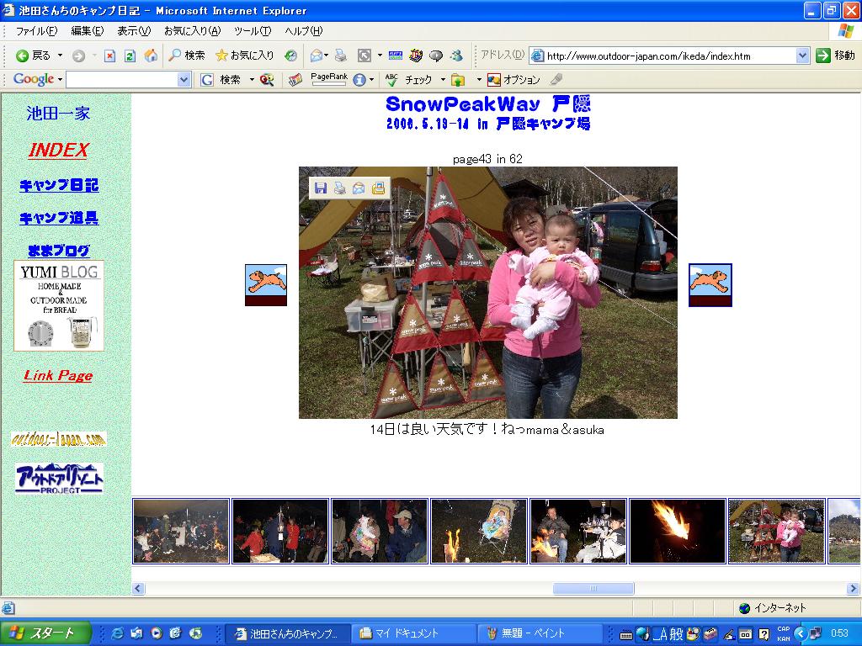Click the スタート Start button
This screenshot has height=646, width=862.
coord(45,633)
